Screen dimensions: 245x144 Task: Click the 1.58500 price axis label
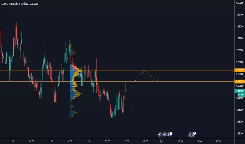pyautogui.click(x=240, y=86)
